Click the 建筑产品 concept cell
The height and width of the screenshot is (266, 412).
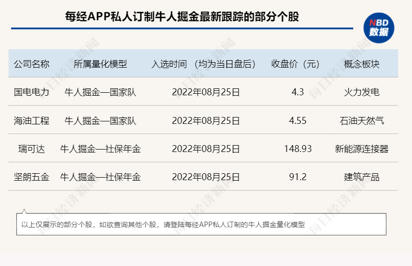362,177
